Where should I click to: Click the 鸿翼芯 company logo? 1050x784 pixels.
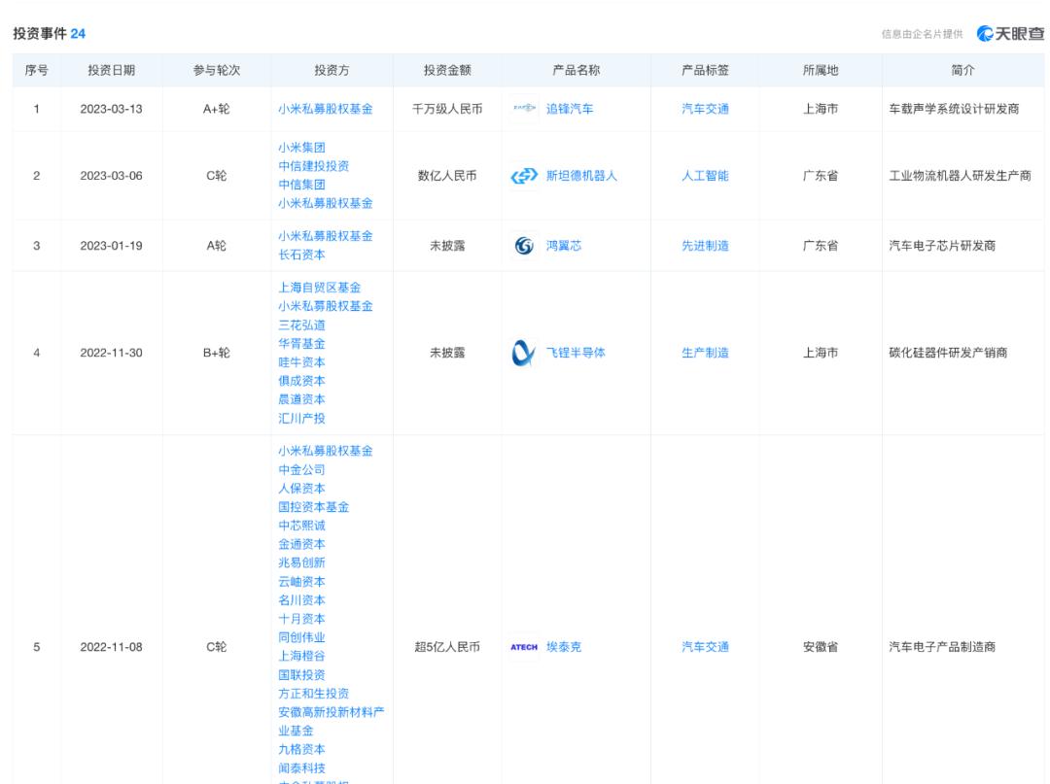point(523,246)
